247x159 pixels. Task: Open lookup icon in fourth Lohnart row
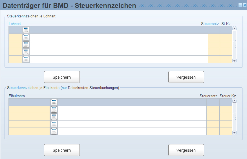click(26, 52)
